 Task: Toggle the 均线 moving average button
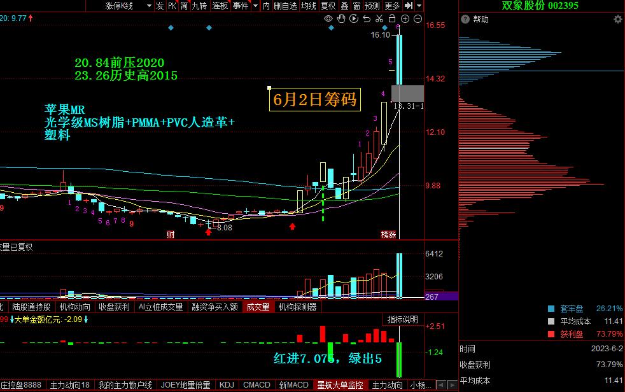pyautogui.click(x=309, y=6)
